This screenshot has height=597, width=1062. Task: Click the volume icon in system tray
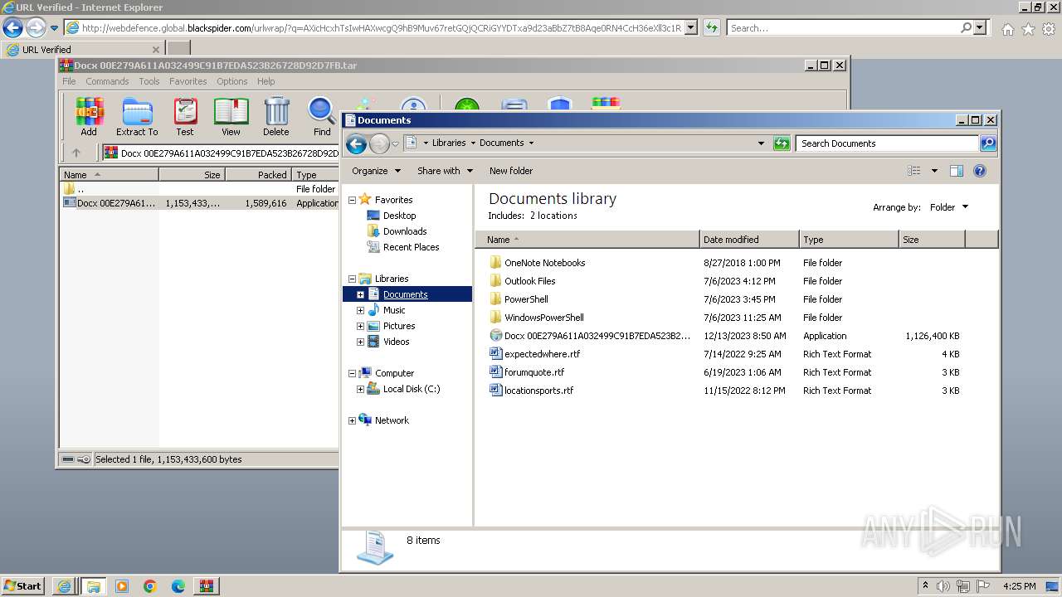point(944,586)
